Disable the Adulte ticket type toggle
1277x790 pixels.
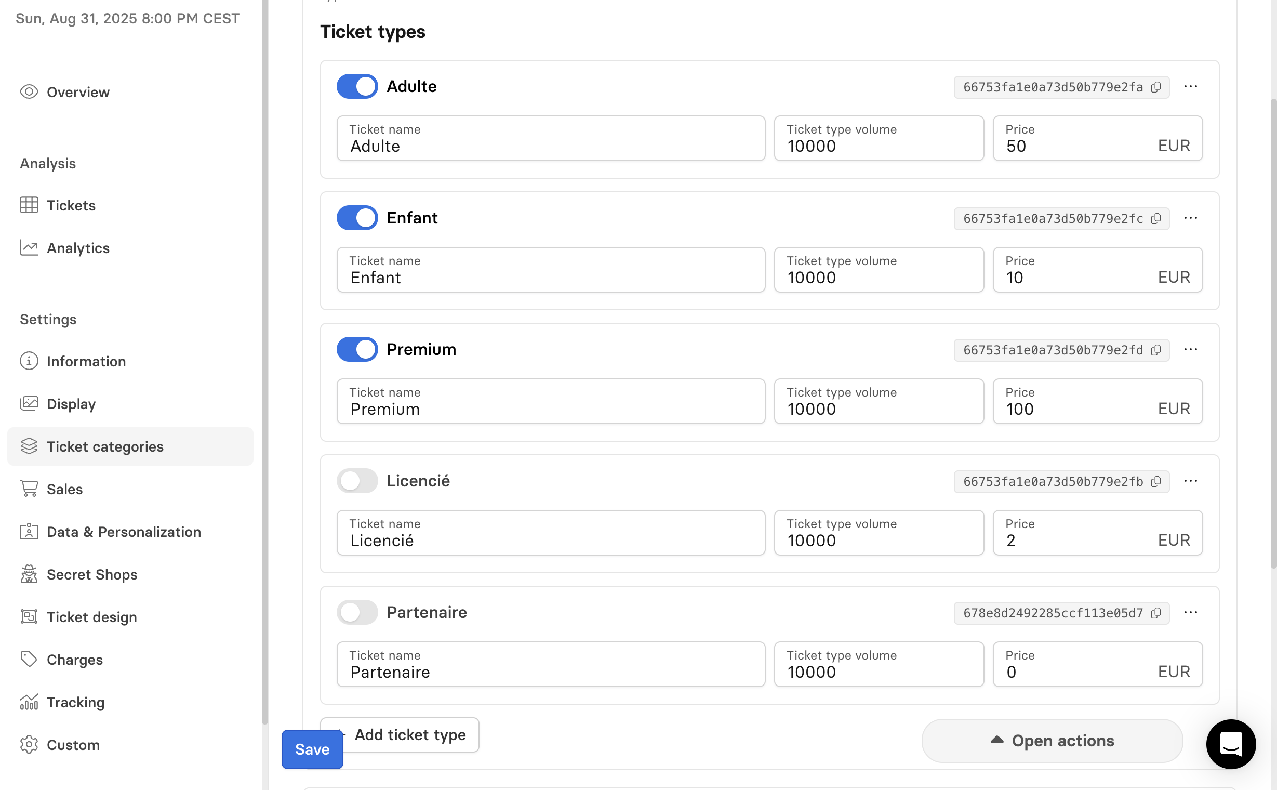357,86
